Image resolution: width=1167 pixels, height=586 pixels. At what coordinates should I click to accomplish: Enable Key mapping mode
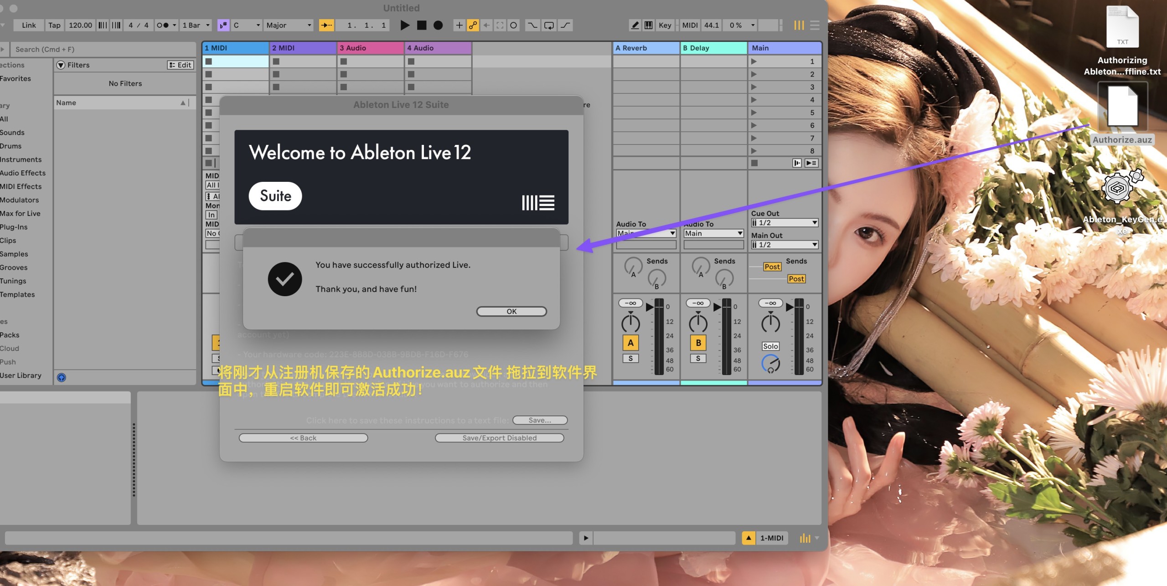[665, 25]
